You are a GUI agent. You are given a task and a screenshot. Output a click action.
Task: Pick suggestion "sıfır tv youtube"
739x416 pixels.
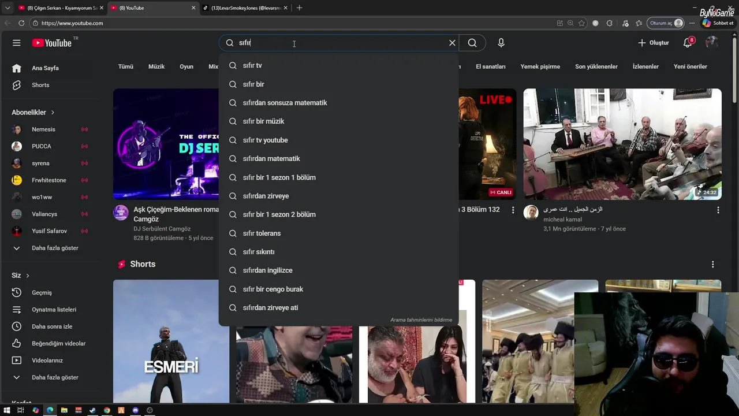[x=339, y=140]
